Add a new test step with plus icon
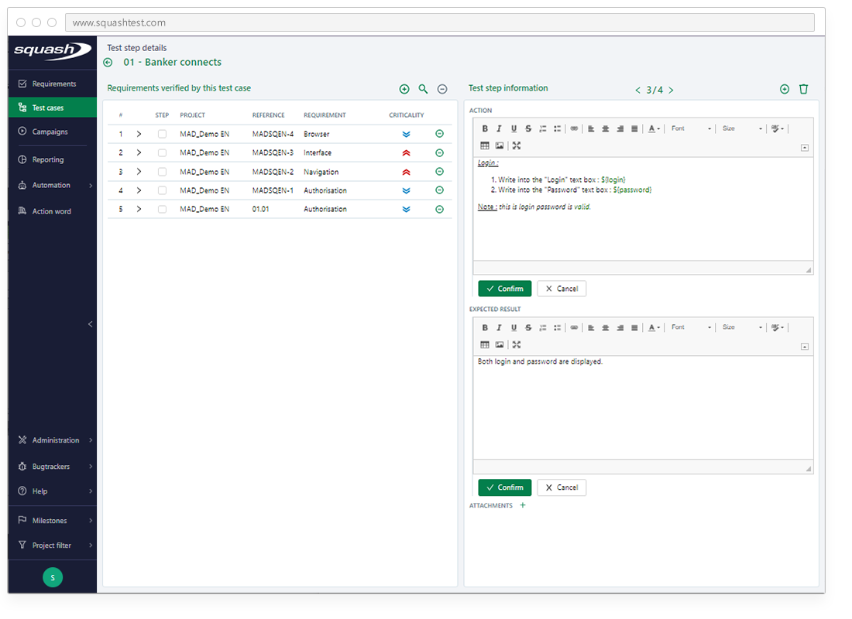 [x=785, y=89]
